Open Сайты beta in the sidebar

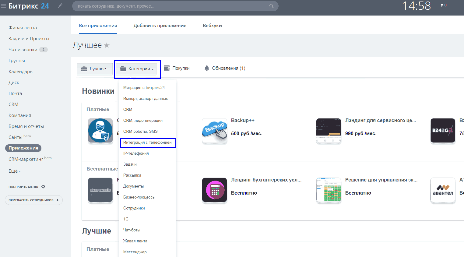pyautogui.click(x=19, y=137)
